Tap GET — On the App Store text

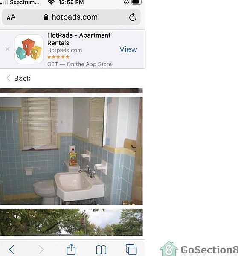[x=79, y=64]
